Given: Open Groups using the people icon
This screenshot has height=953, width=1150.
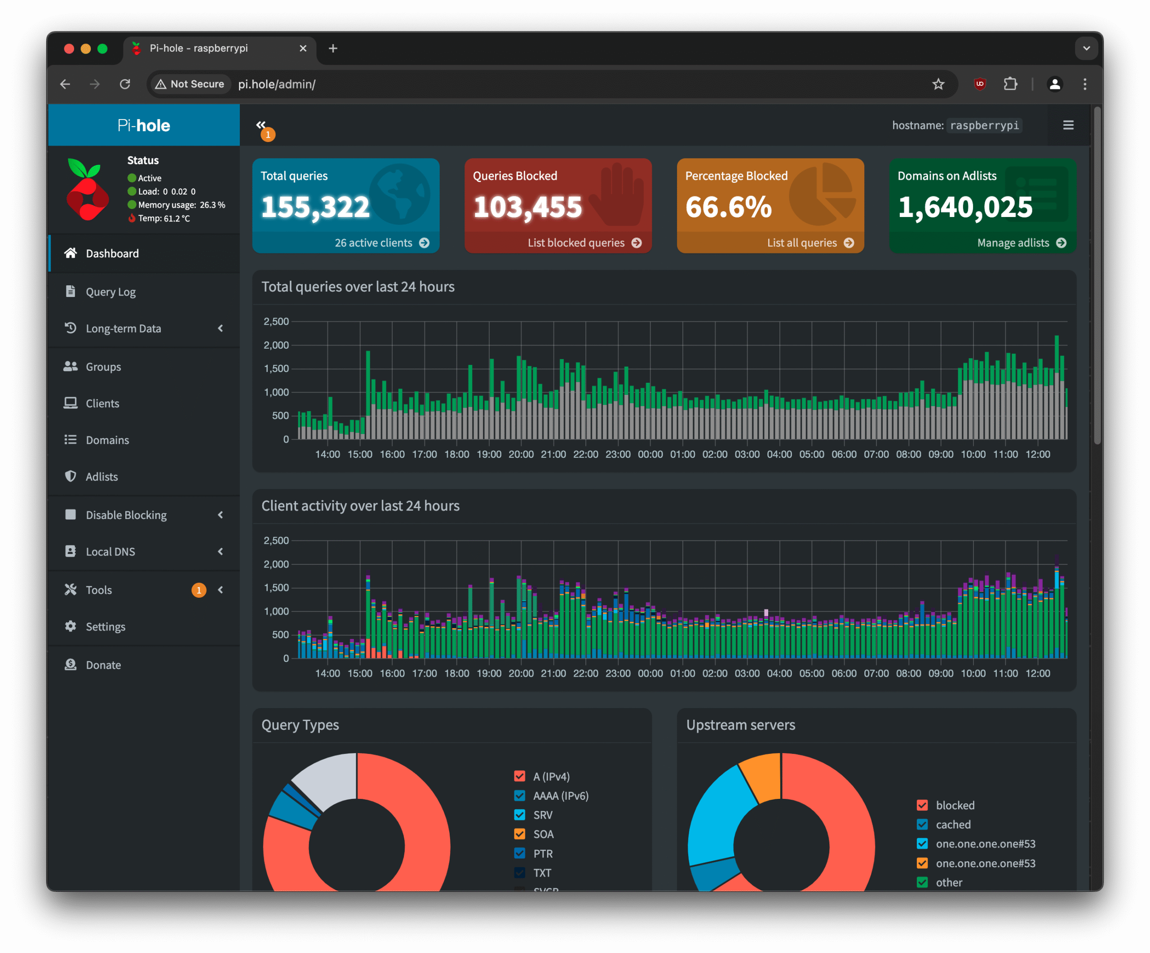Looking at the screenshot, I should tap(71, 366).
